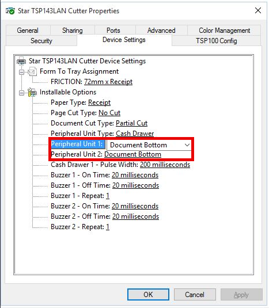The width and height of the screenshot is (269, 308).
Task: Click the 72mm x Receipt link
Action: (x=108, y=82)
